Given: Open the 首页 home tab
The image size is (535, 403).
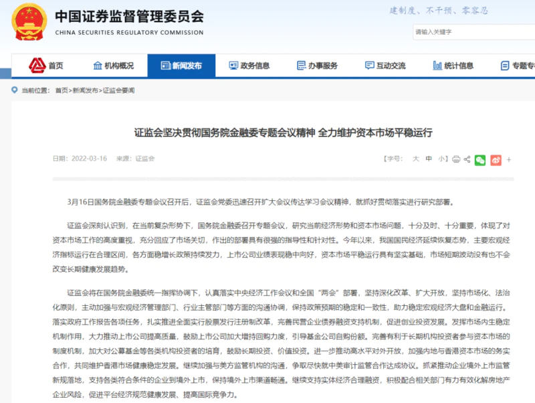Looking at the screenshot, I should click(45, 66).
